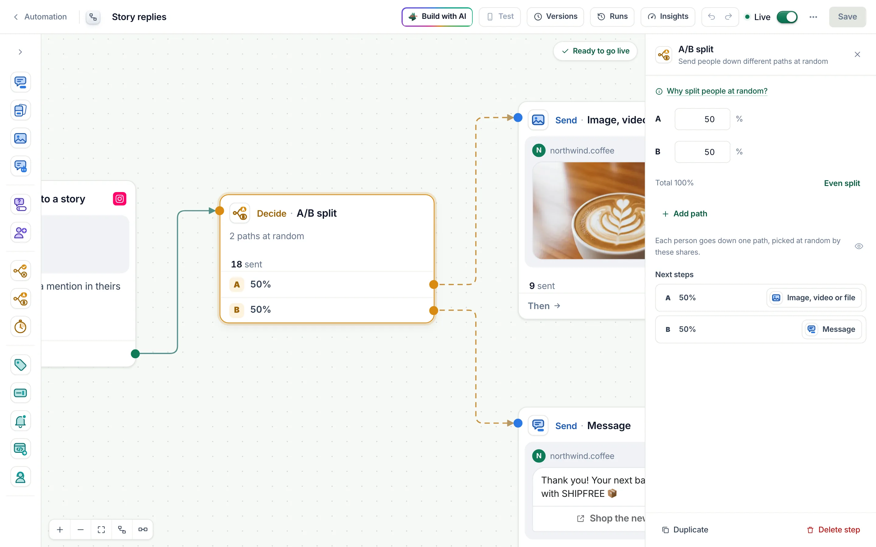Add a wait timer step from the sidebar
This screenshot has height=547, width=876.
tap(20, 327)
